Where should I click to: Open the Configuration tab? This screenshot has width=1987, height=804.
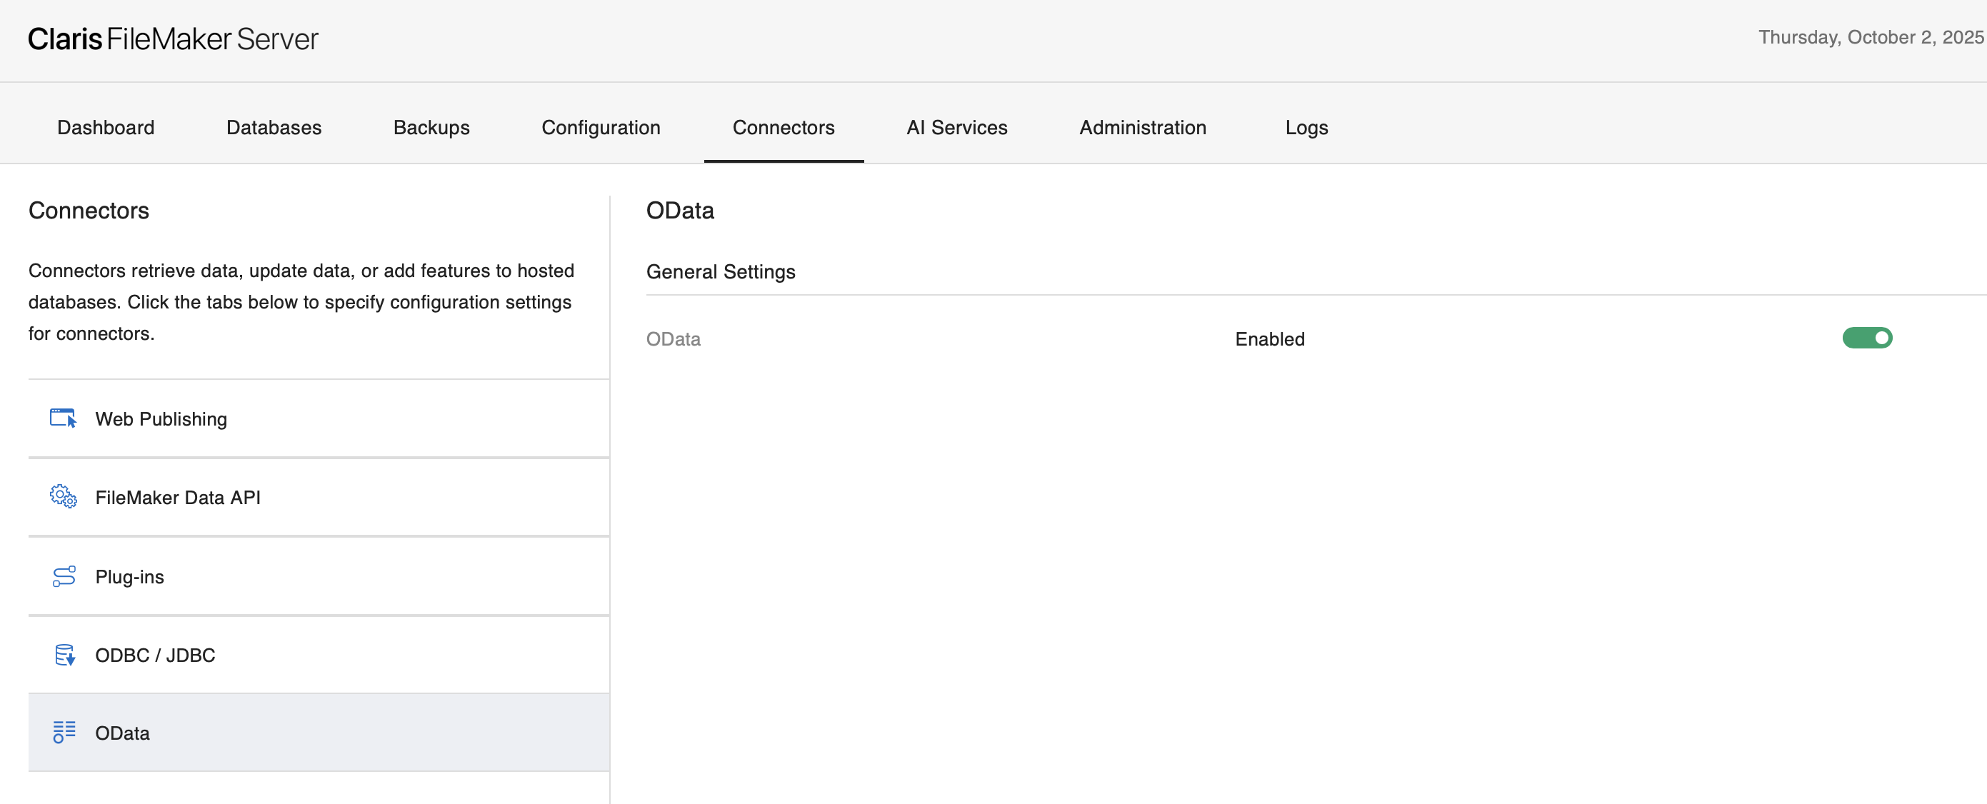click(x=601, y=127)
